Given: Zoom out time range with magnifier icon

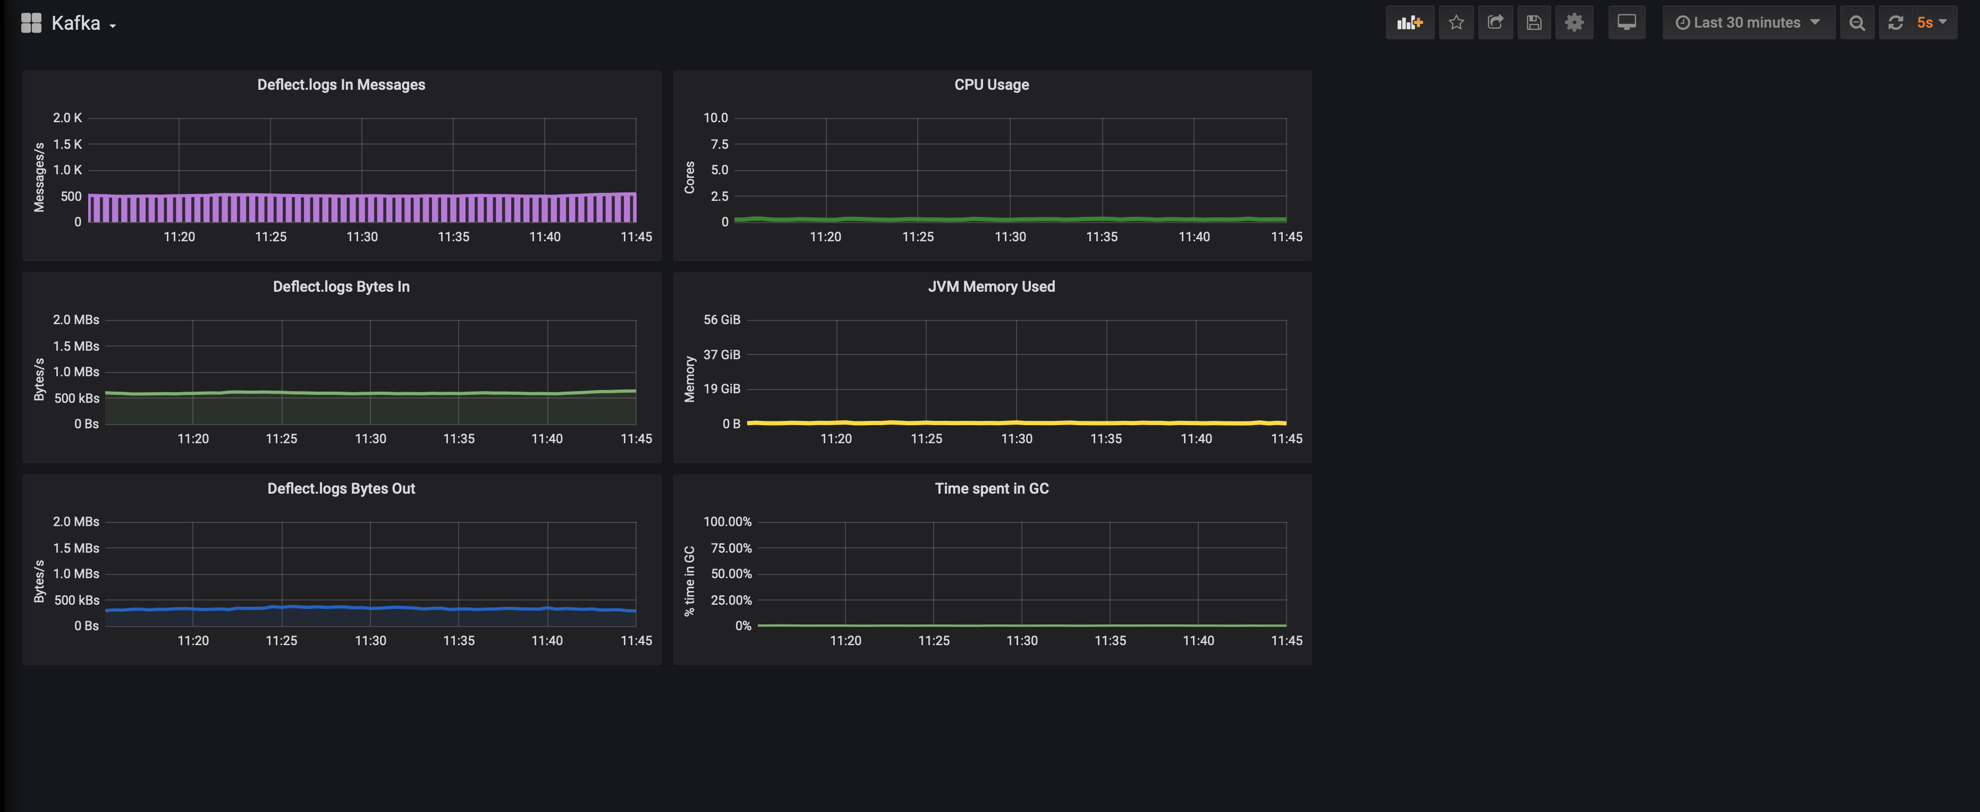Looking at the screenshot, I should point(1857,23).
